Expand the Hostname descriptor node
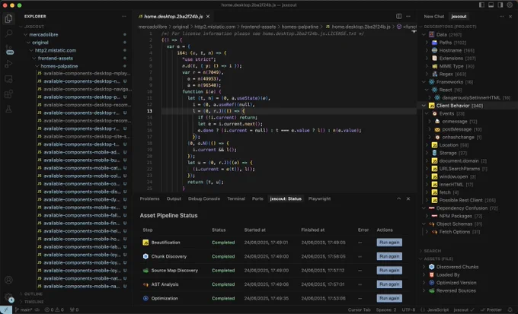Image resolution: width=518 pixels, height=314 pixels. (x=427, y=50)
